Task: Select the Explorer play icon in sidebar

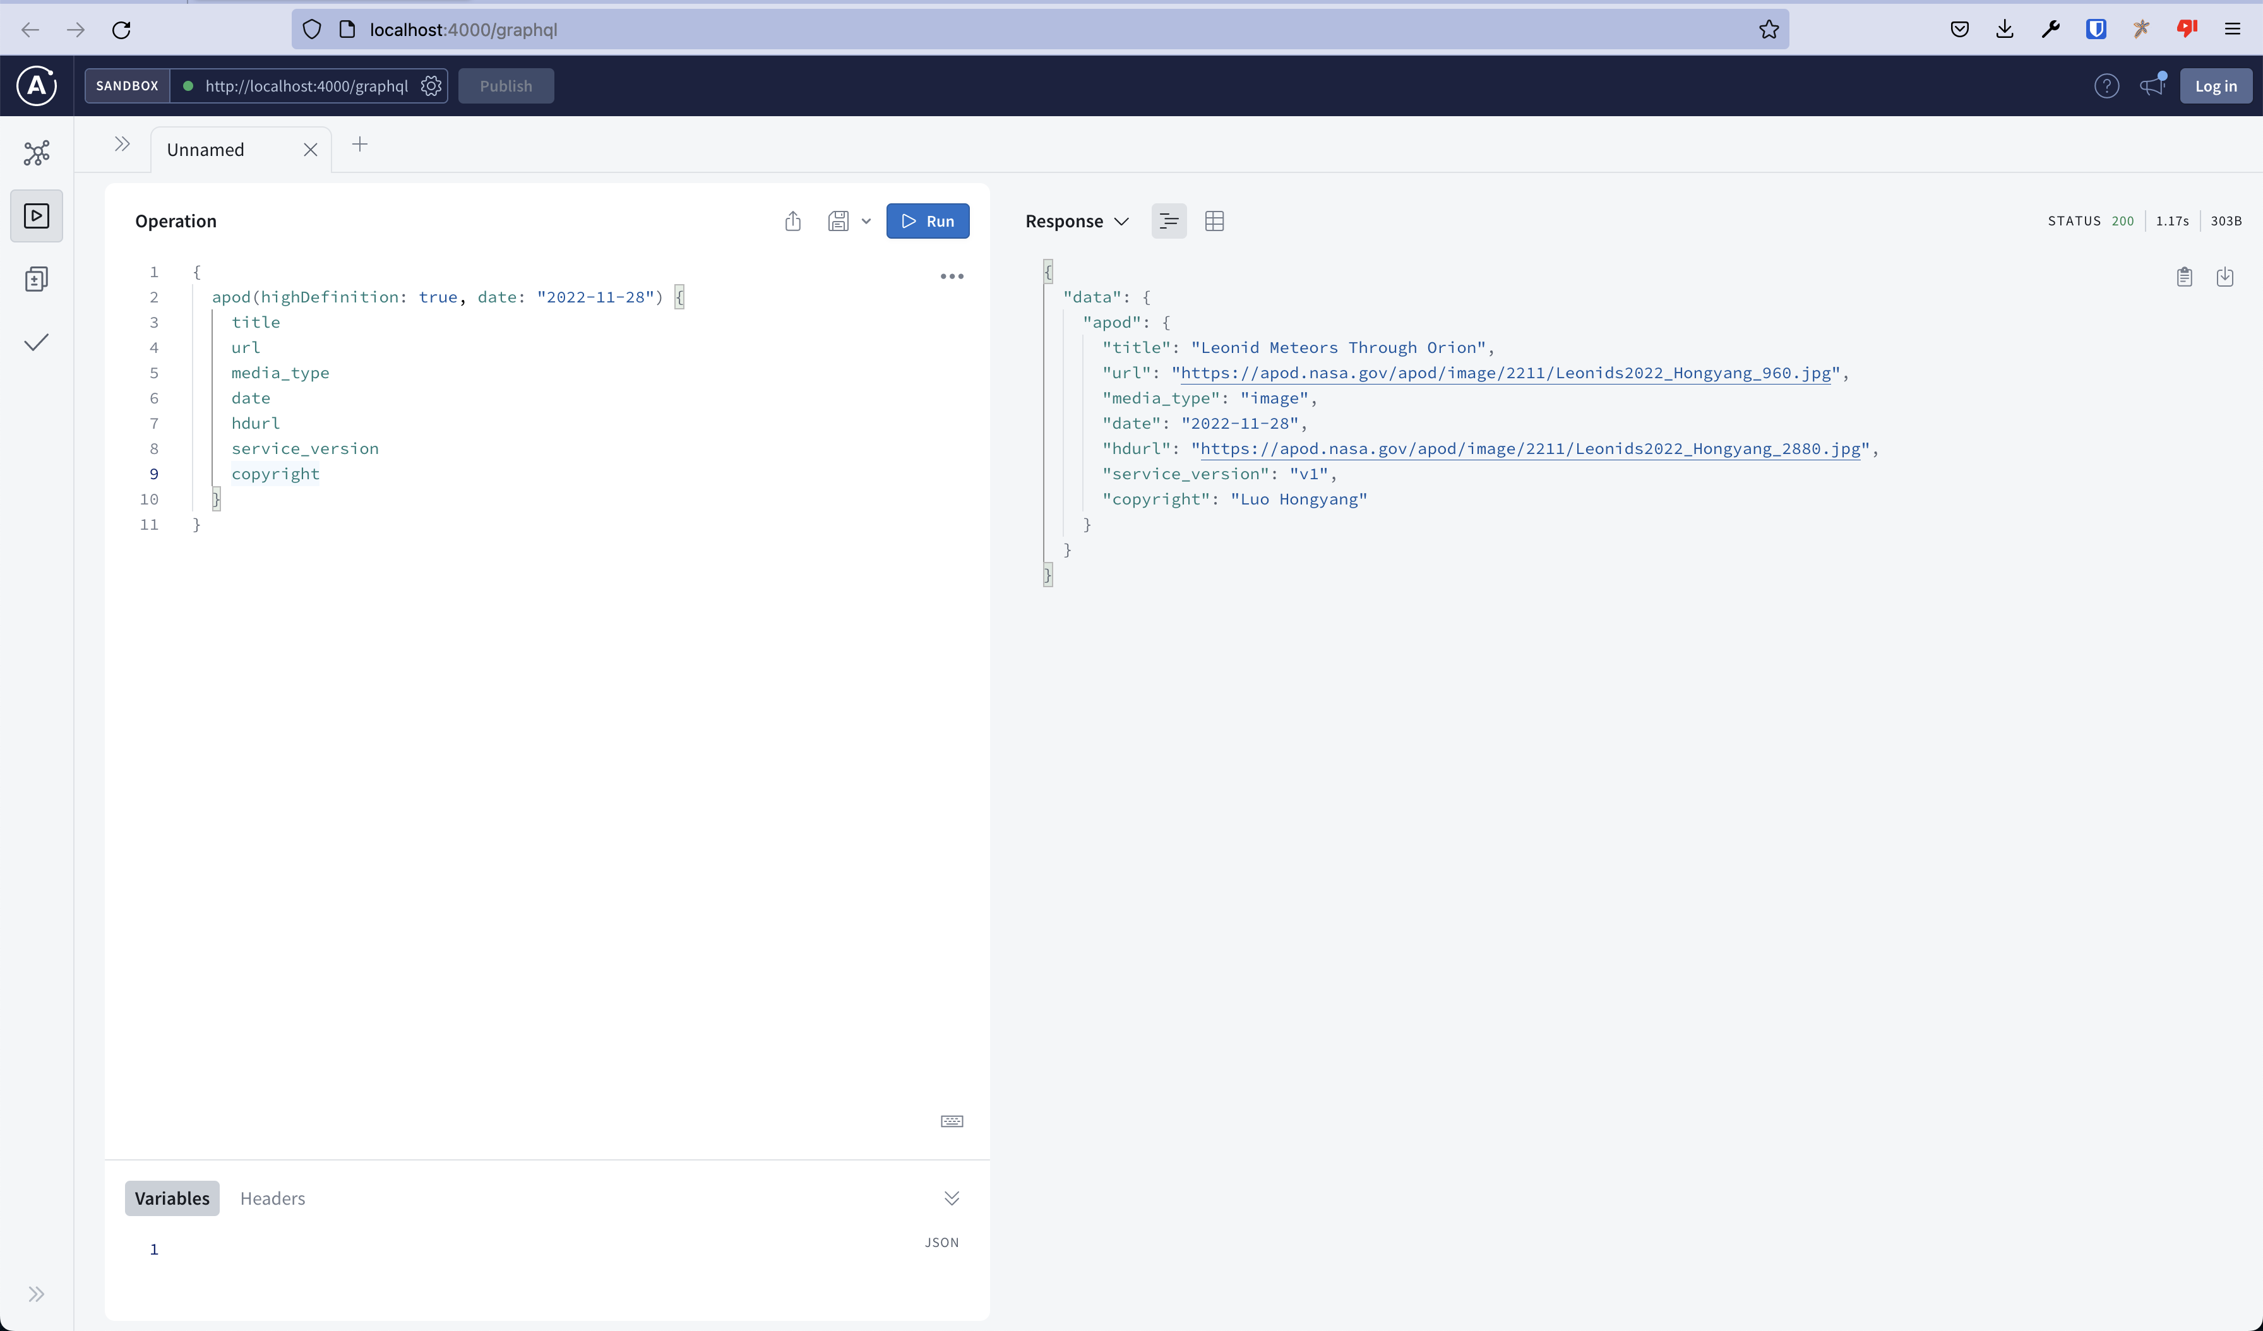Action: 37,215
